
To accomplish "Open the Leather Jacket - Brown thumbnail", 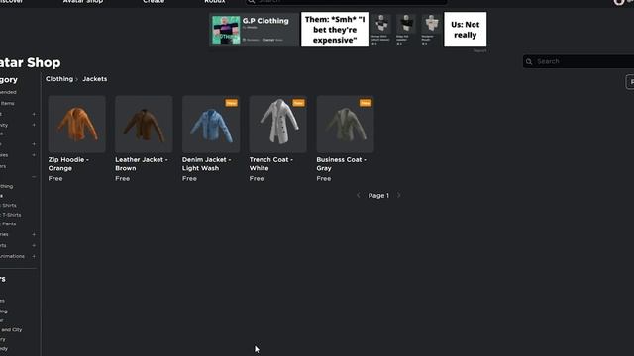I will 144,124.
